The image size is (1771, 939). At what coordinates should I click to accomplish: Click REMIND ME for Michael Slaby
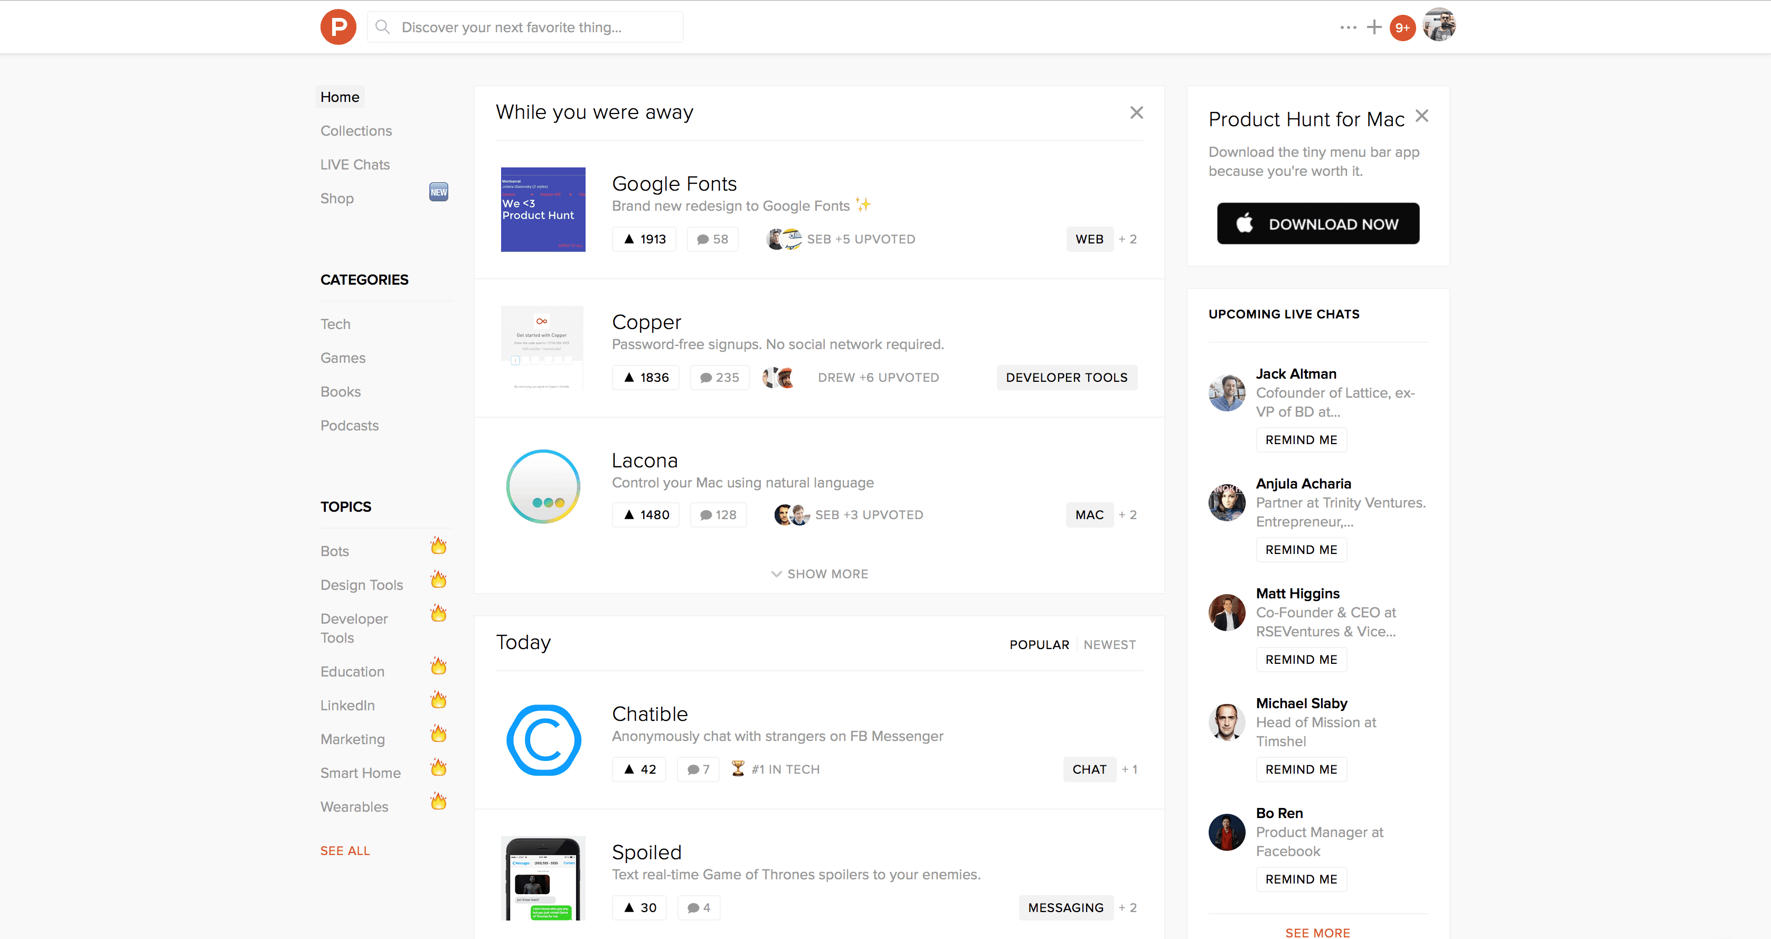click(1301, 769)
